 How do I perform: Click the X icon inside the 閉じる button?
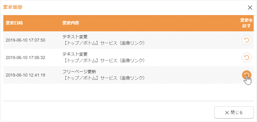tap(227, 113)
